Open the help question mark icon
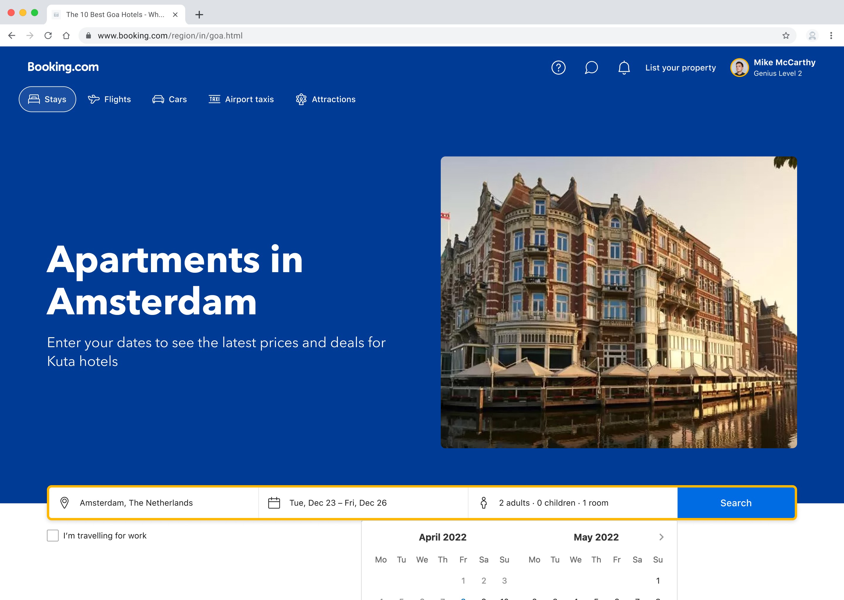Image resolution: width=844 pixels, height=600 pixels. pyautogui.click(x=558, y=68)
